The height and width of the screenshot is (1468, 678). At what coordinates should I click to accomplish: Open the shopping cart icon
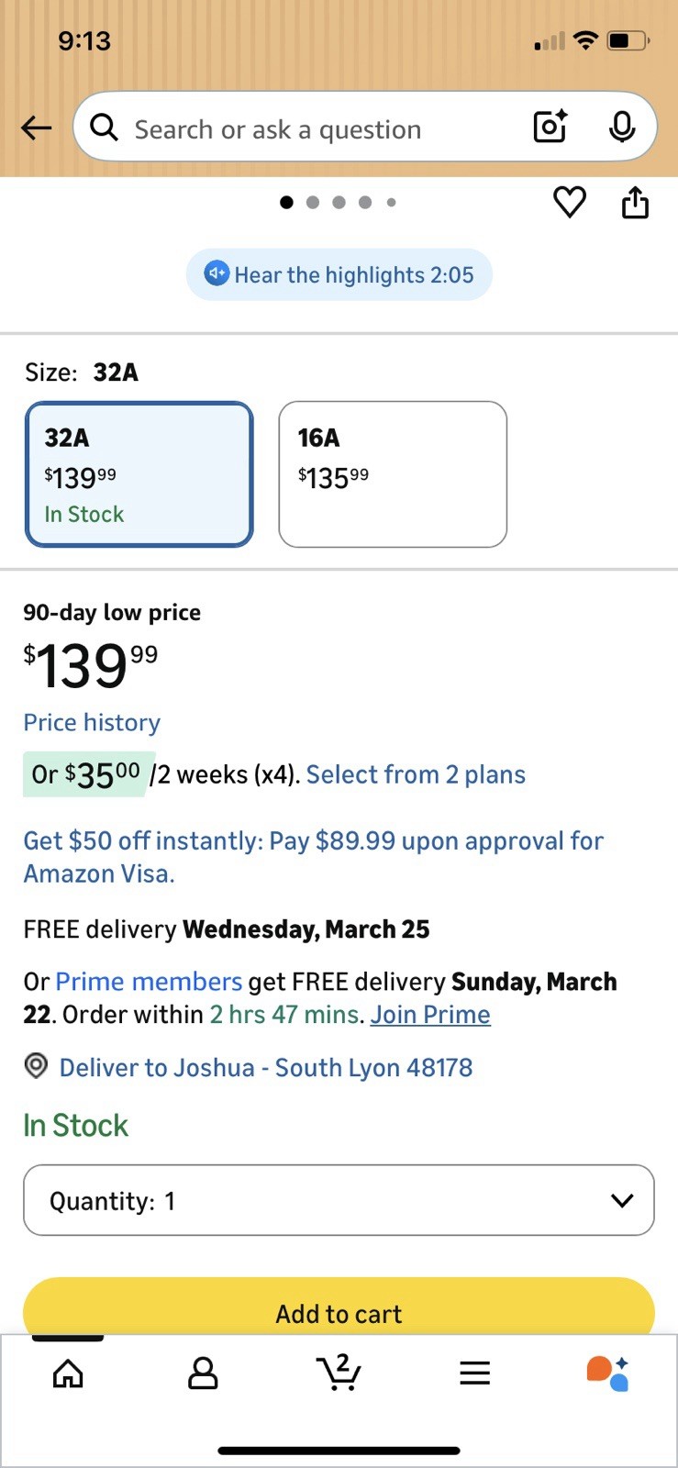[339, 1373]
